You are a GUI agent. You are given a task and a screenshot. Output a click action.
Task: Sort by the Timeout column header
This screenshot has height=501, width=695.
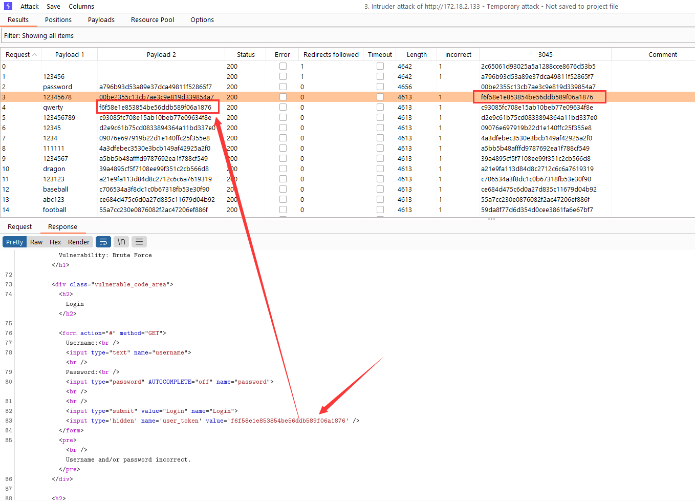380,55
